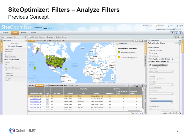Click the Location map tab label
The width and height of the screenshot is (184, 138).
pos(32,41)
